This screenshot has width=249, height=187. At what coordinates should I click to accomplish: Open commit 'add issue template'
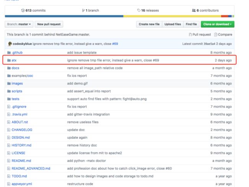(x=82, y=52)
